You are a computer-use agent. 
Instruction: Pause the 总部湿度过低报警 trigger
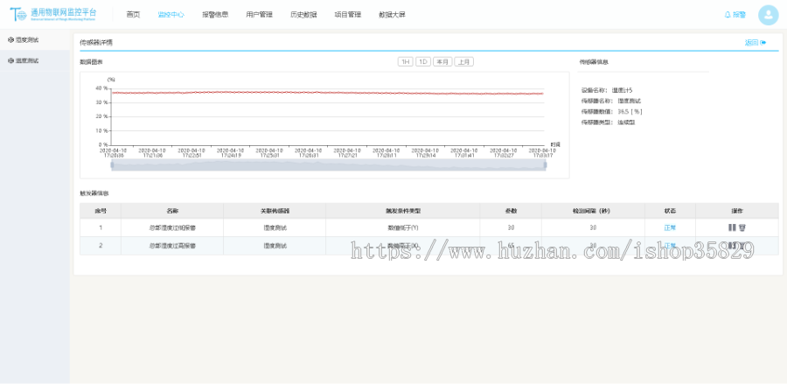pyautogui.click(x=732, y=227)
